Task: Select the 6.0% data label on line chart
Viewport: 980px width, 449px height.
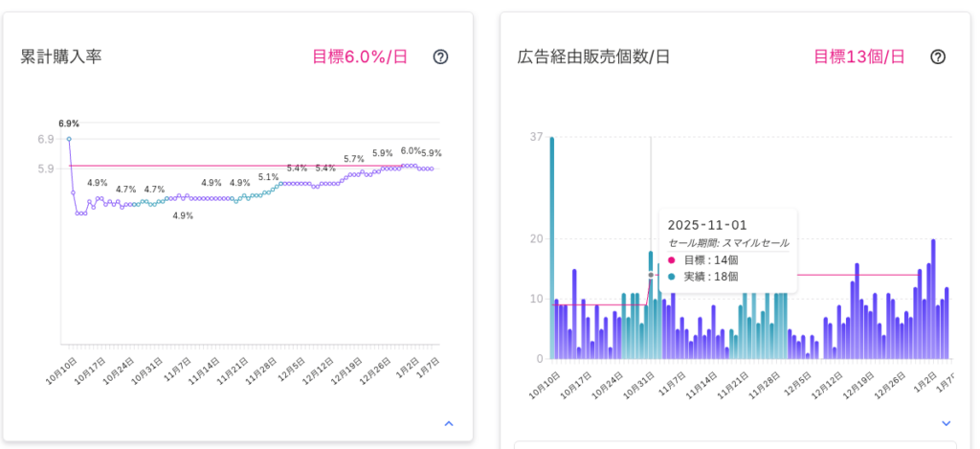Action: 411,150
